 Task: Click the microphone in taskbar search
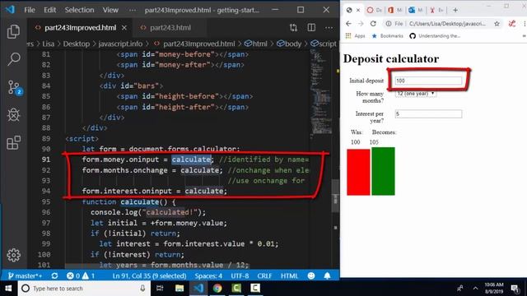[x=142, y=289]
